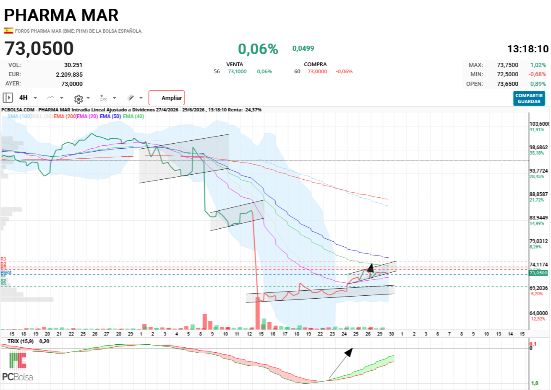Toggle the EMA (50) indicator label
Viewport: 551px width, 390px height.
click(x=110, y=116)
